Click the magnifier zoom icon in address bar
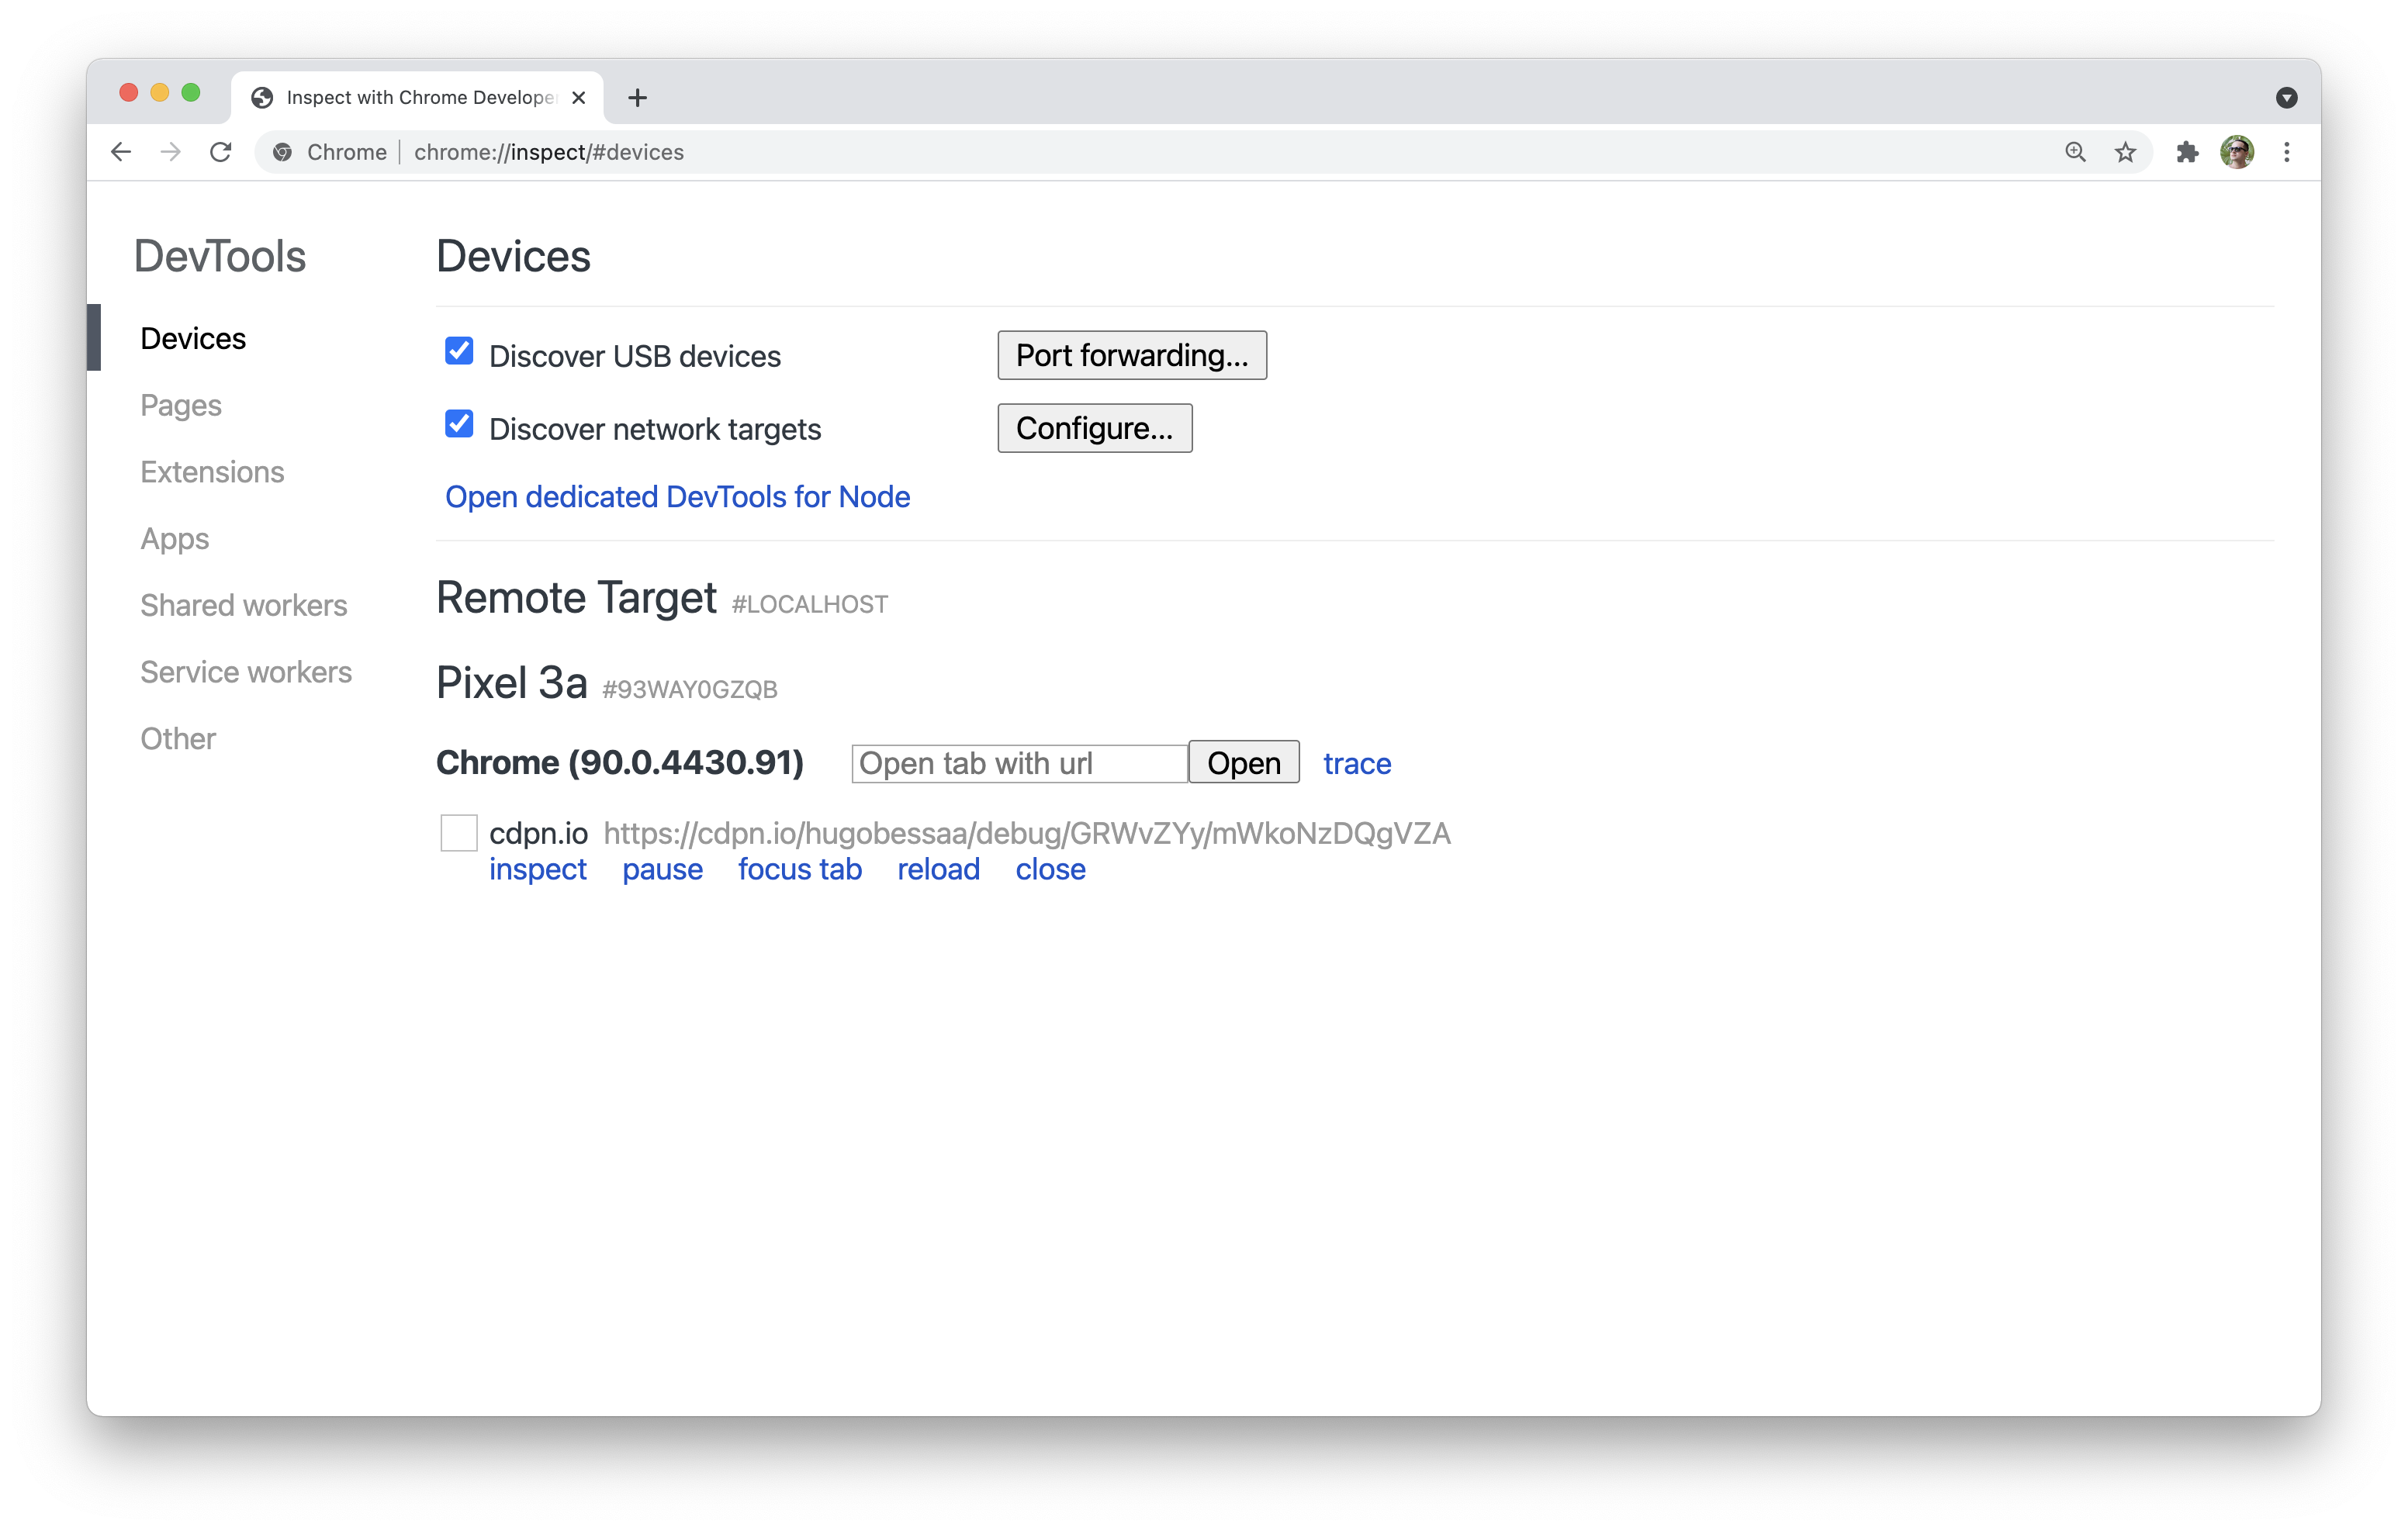Screen dimensions: 2408x1531 click(x=2075, y=152)
